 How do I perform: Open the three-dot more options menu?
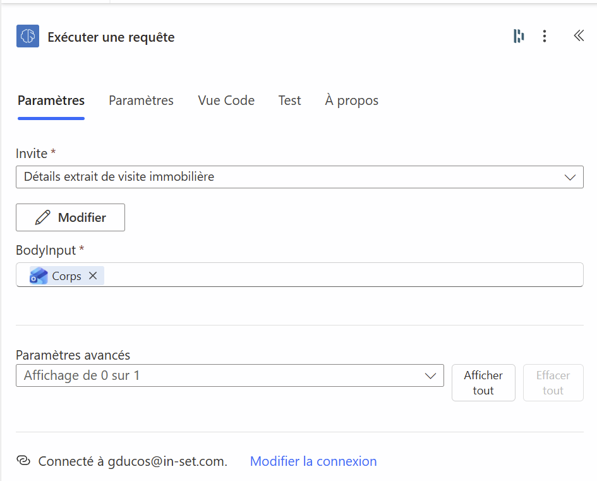click(545, 36)
